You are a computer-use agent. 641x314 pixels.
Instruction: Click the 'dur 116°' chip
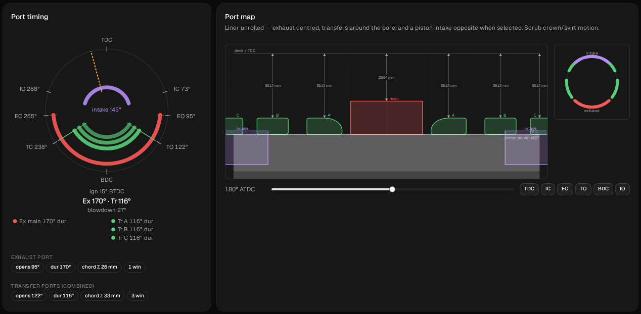pos(64,296)
